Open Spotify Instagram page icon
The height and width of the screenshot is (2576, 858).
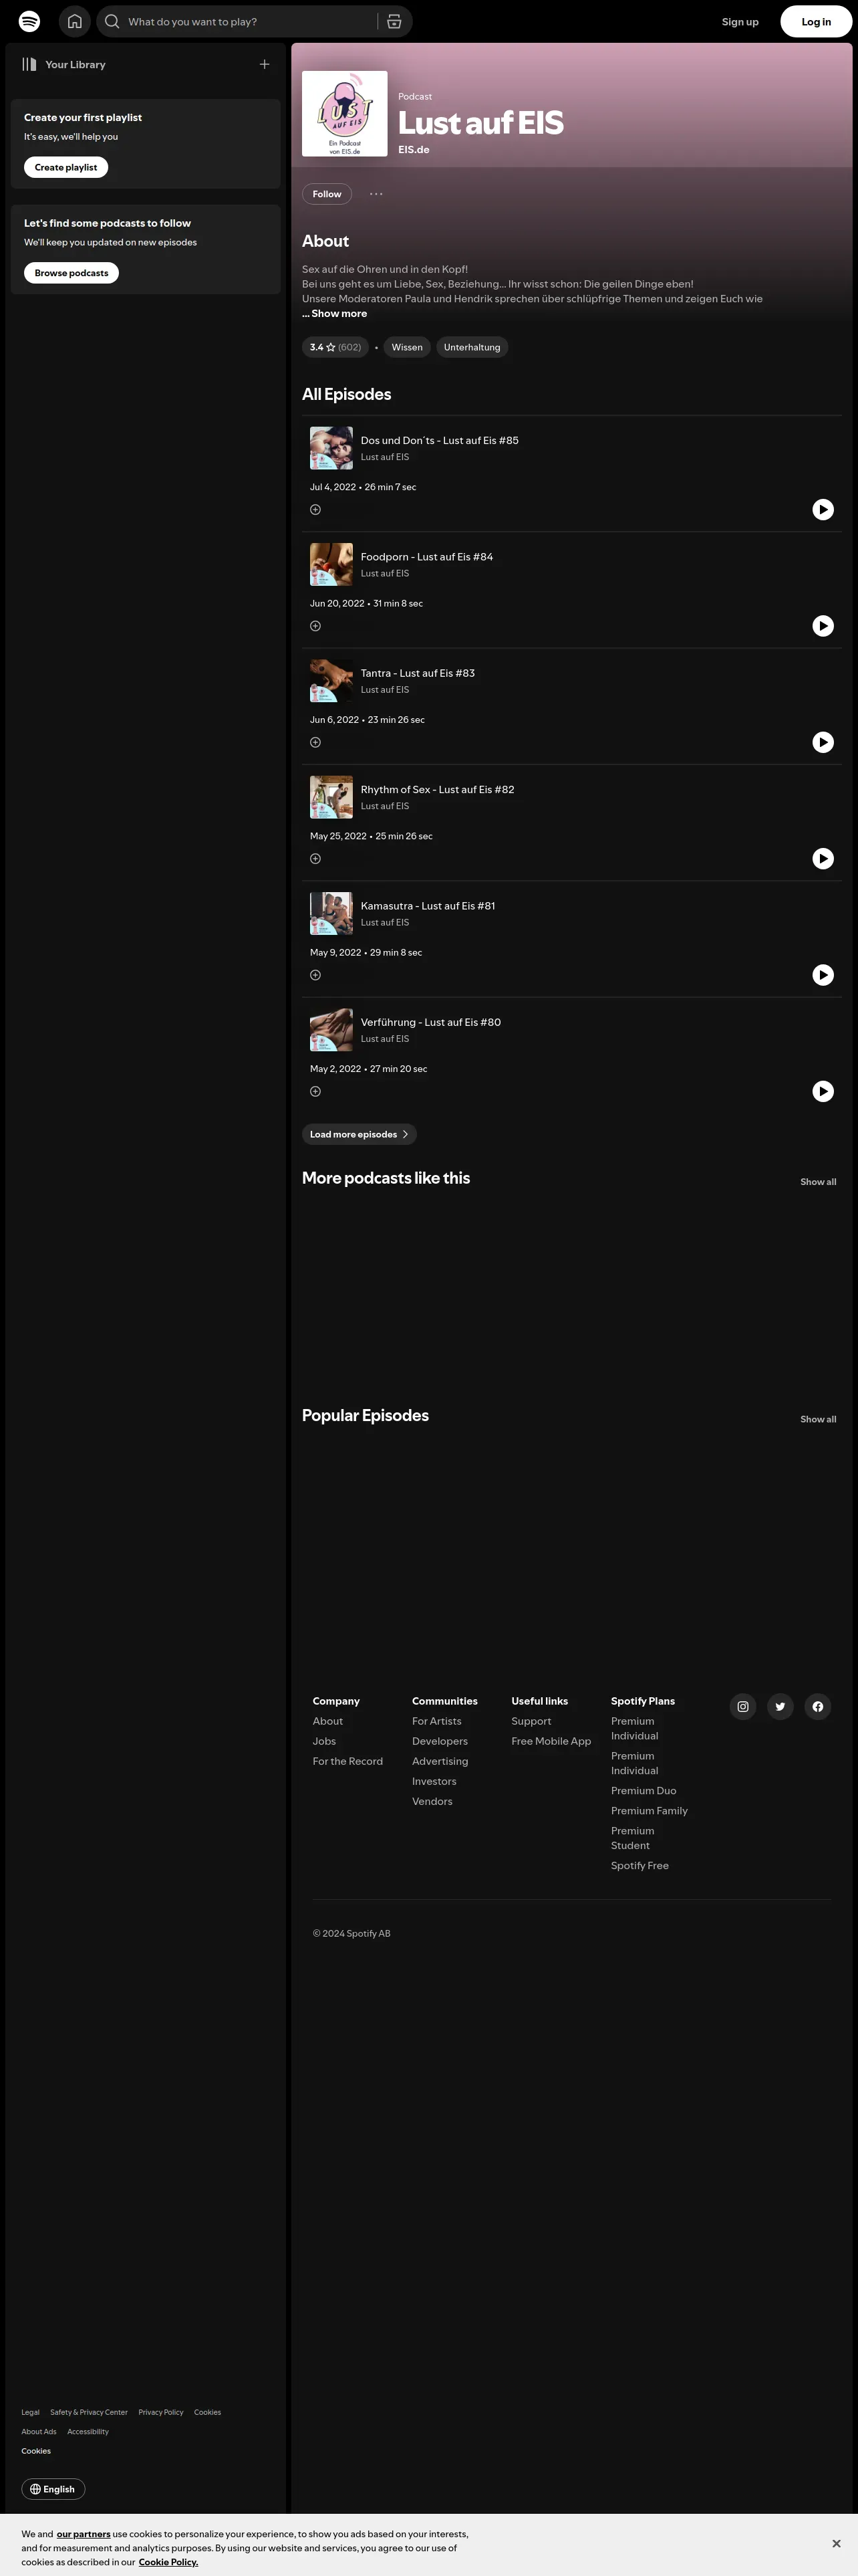click(x=743, y=1707)
